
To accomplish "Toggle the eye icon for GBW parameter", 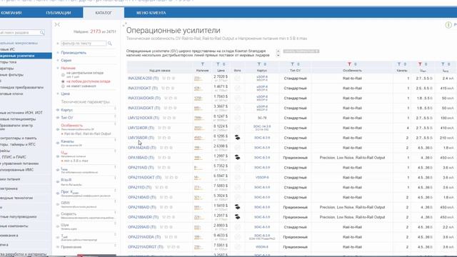I will click(58, 204).
